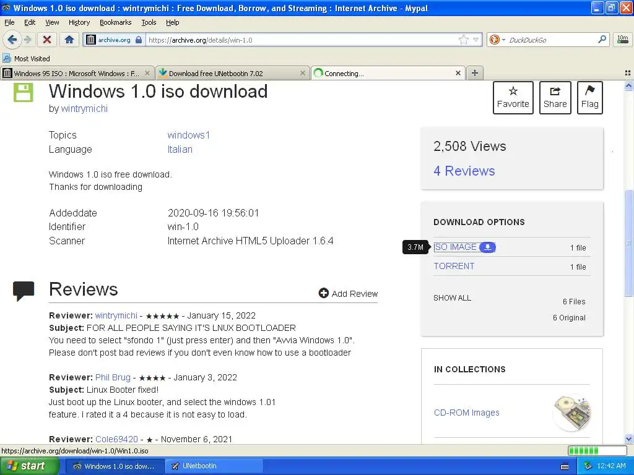Download the ISO IMAGE file
This screenshot has height=475, width=634.
coord(455,247)
